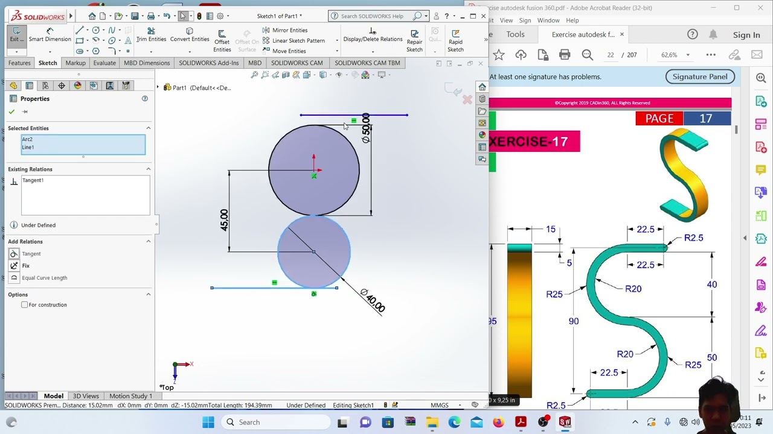The height and width of the screenshot is (434, 773).
Task: Click the pushpin keep-visible icon
Action: click(25, 112)
